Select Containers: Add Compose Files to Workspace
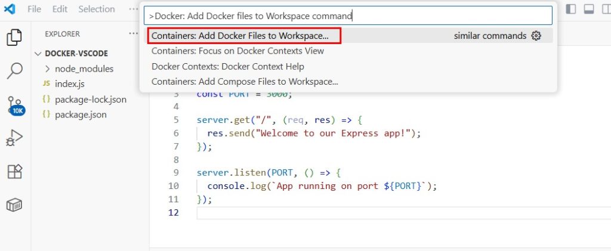Screen dimensions: 611x251 pyautogui.click(x=245, y=82)
